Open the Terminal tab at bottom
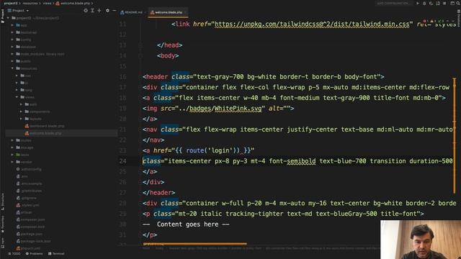461x259 pixels. coord(56,254)
